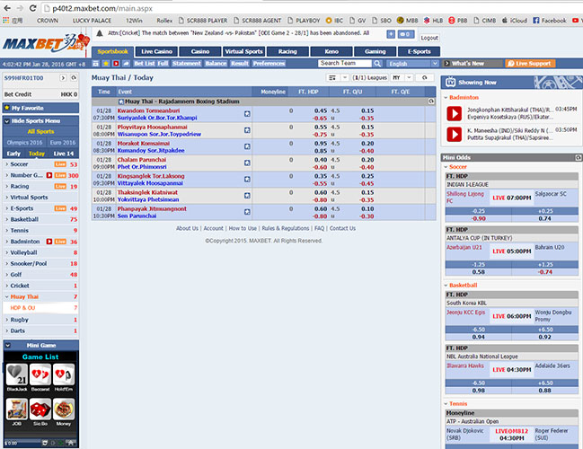Viewport: 583px width, 449px height.
Task: Click the refresh icon on the Rajadamnern league bar
Action: click(431, 101)
